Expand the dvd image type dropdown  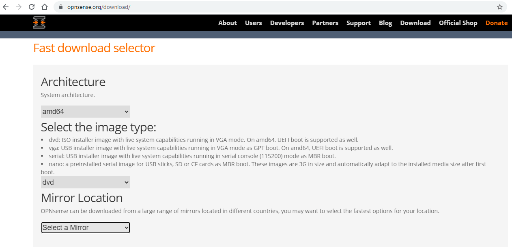pyautogui.click(x=85, y=182)
